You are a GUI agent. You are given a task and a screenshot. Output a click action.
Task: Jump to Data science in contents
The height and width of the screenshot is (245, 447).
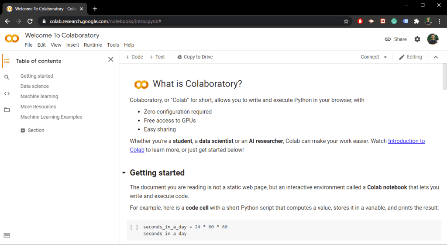tap(34, 86)
